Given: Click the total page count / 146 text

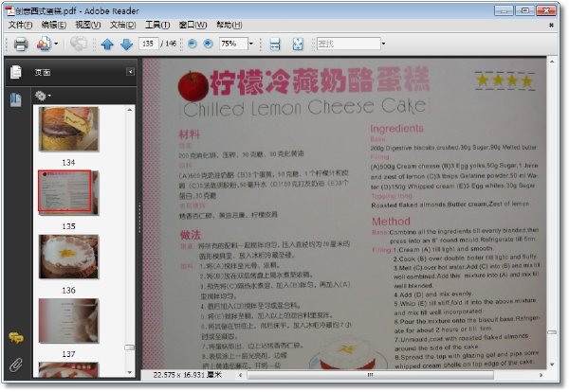Looking at the screenshot, I should point(169,44).
